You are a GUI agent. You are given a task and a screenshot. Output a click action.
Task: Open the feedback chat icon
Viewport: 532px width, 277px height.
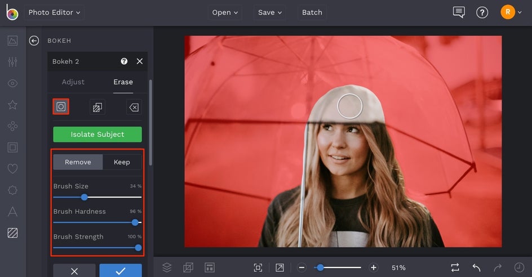click(x=459, y=12)
